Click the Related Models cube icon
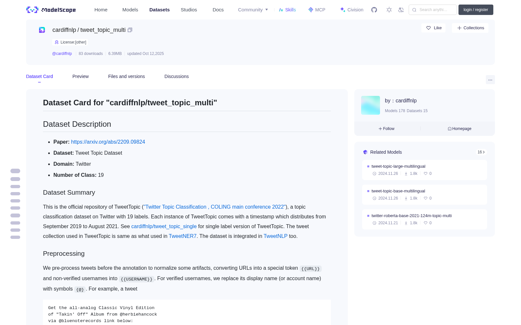The width and height of the screenshot is (521, 325). (365, 152)
